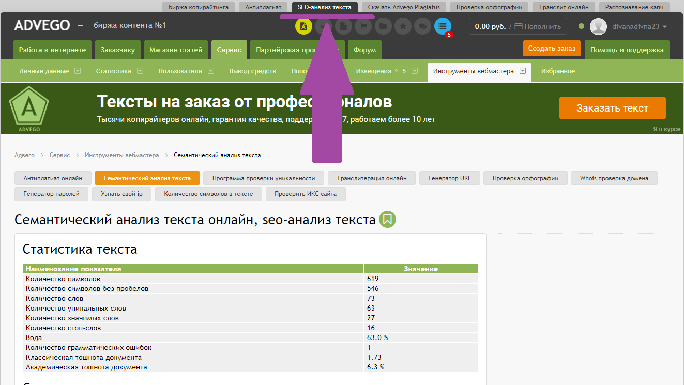Open Скачать Advego Plagiatus top tab
The width and height of the screenshot is (684, 385).
coord(404,7)
